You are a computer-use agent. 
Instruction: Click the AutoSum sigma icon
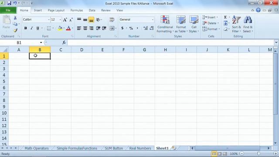click(x=225, y=17)
